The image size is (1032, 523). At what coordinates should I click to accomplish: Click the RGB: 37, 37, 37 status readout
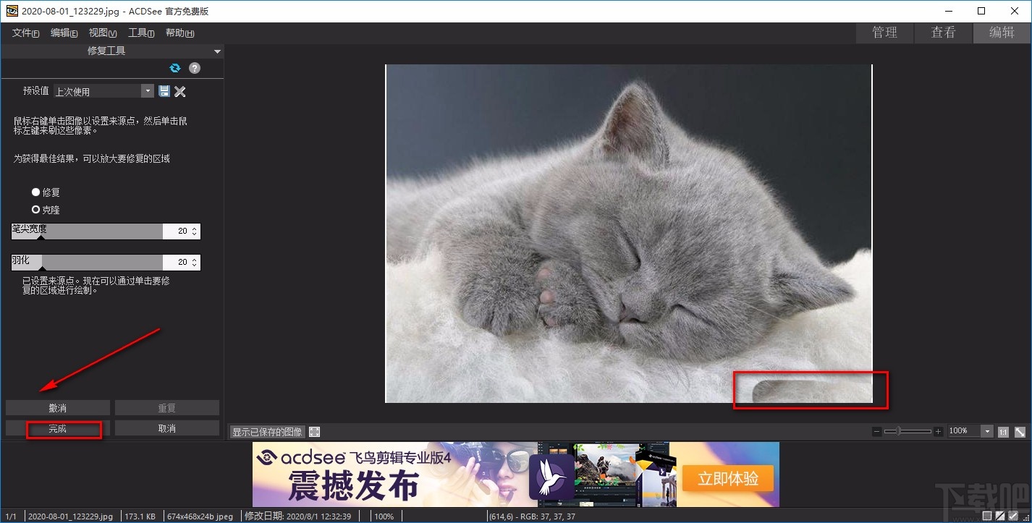click(546, 516)
